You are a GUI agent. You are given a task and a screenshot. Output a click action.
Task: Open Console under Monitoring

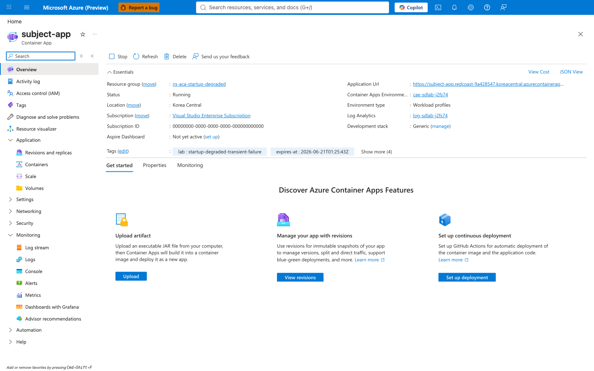(33, 271)
